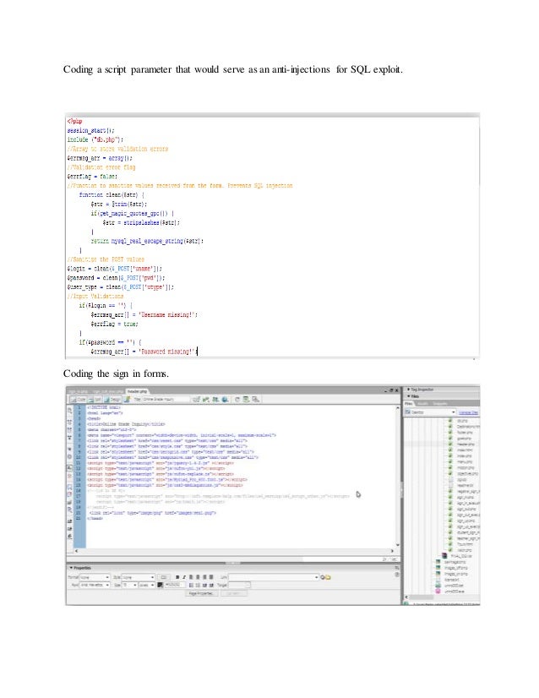Switch to Split view button
The image size is (539, 698).
pos(95,400)
